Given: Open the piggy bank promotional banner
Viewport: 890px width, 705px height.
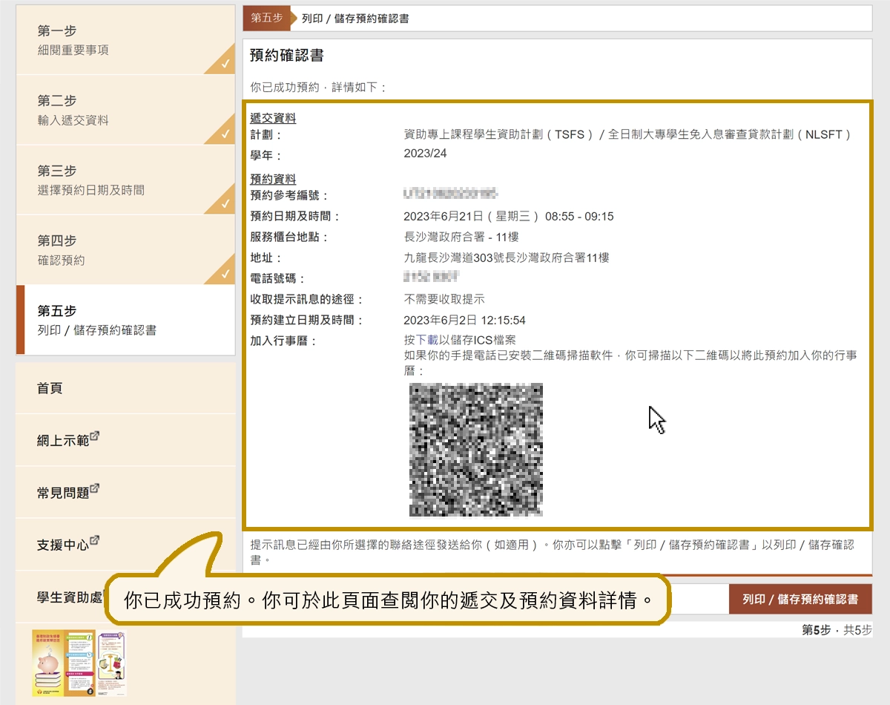Looking at the screenshot, I should tap(79, 663).
